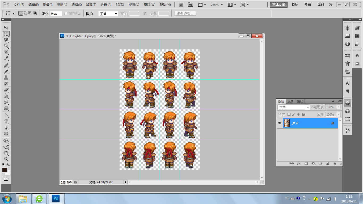Click the foreground color swatch
This screenshot has height=204, width=363.
[x=5, y=170]
